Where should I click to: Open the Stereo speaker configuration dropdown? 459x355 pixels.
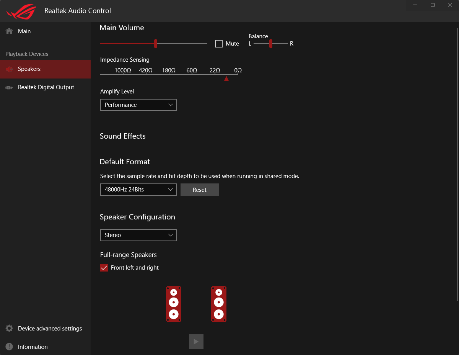click(138, 235)
